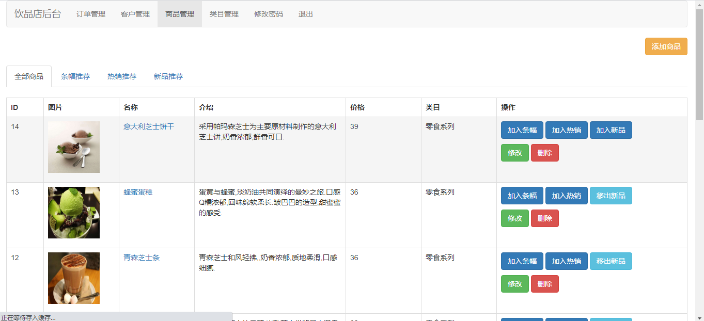Switch to 条幅推荐 tab
704x321 pixels.
click(75, 76)
